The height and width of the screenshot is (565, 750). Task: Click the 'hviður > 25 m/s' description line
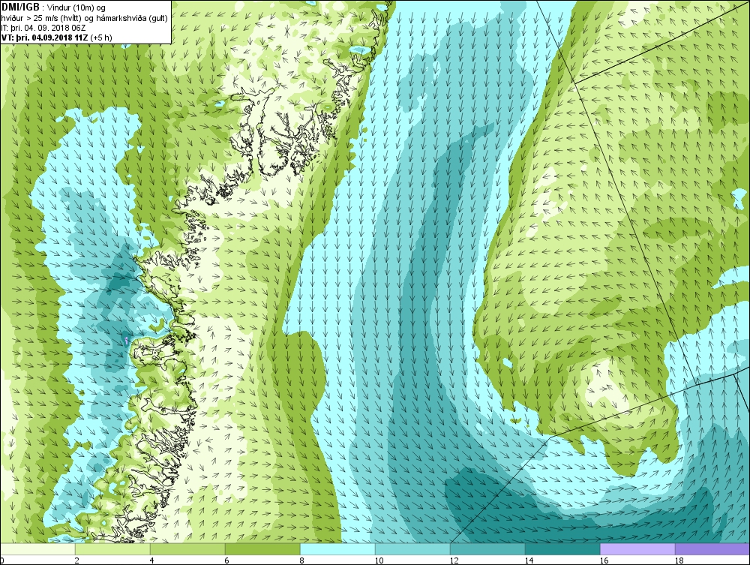pyautogui.click(x=84, y=18)
